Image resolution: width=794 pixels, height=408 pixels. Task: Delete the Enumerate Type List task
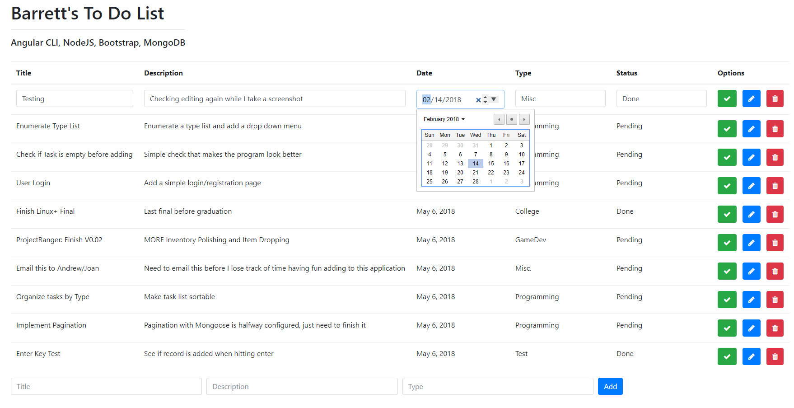click(775, 129)
